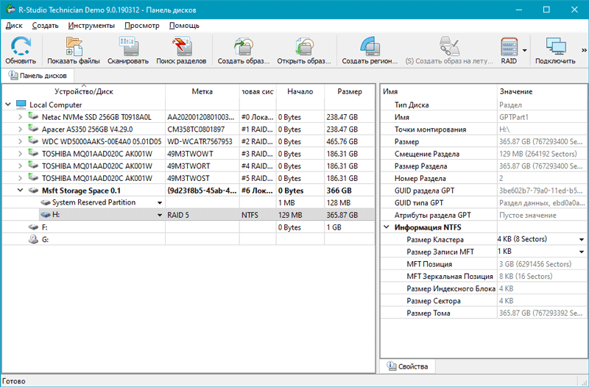This screenshot has width=589, height=387.
Task: Click the Msft Storage Space disk icon
Action: tap(33, 191)
